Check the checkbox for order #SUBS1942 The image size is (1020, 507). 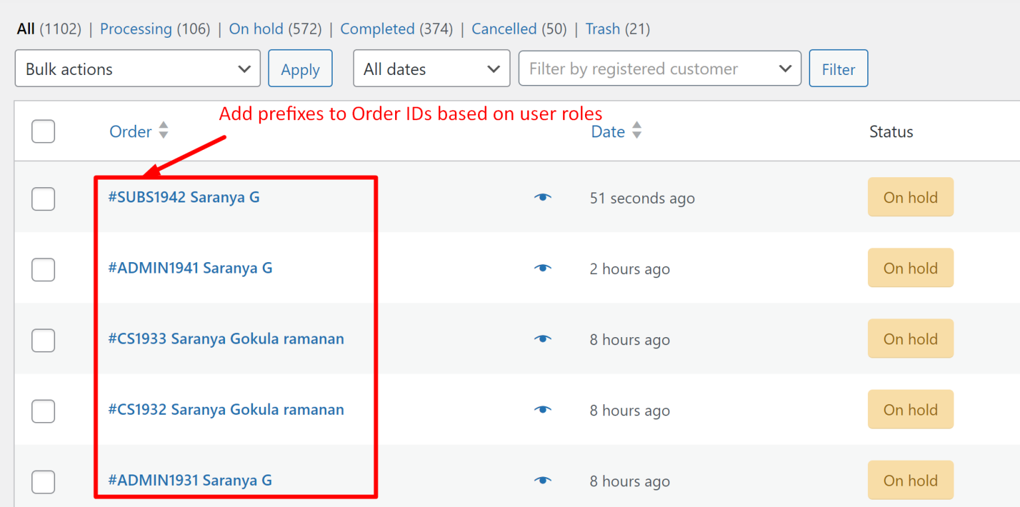click(x=42, y=198)
